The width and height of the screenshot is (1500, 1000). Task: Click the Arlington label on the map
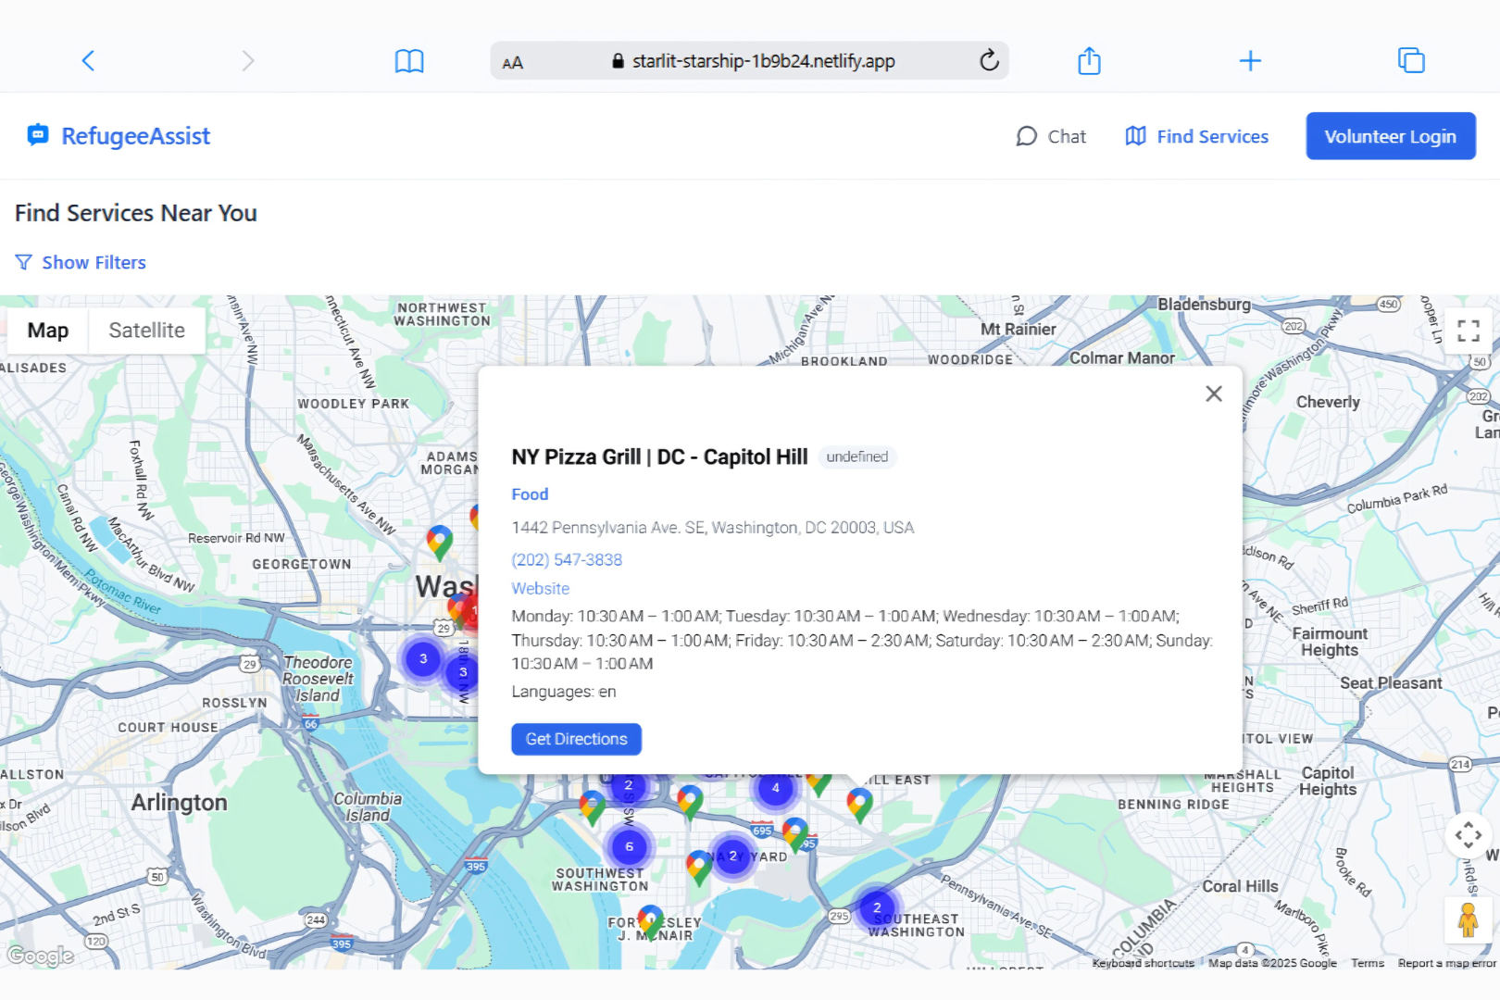tap(180, 802)
